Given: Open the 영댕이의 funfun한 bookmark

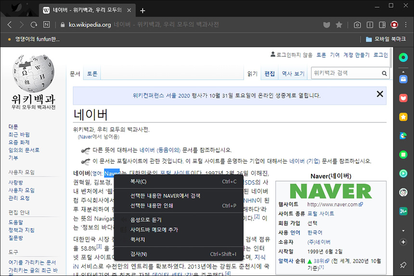Looking at the screenshot, I should click(x=34, y=39).
